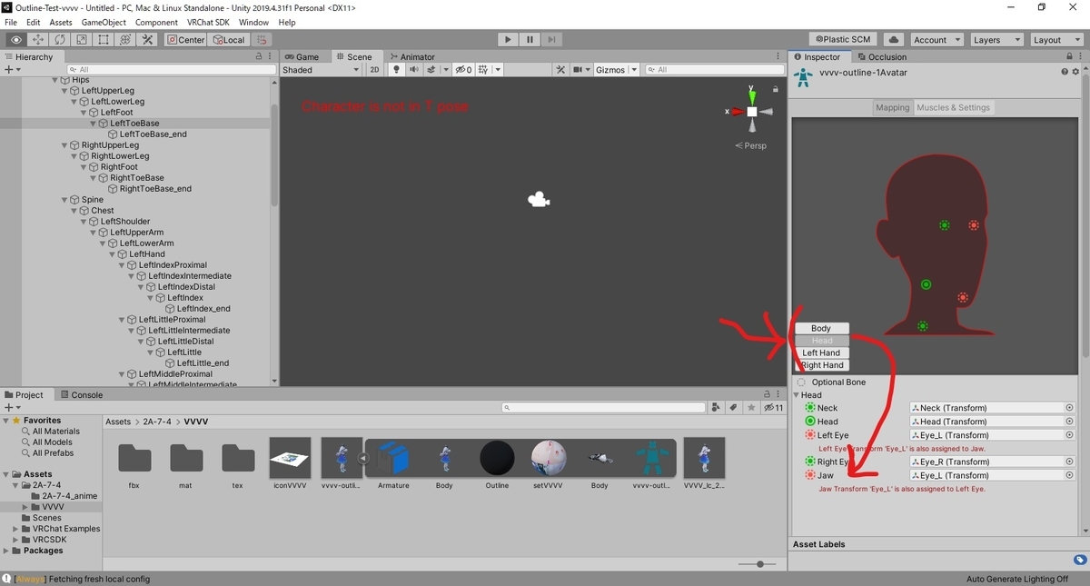Viewport: 1090px width, 586px height.
Task: Click the Muscles & Settings button
Action: click(x=954, y=107)
